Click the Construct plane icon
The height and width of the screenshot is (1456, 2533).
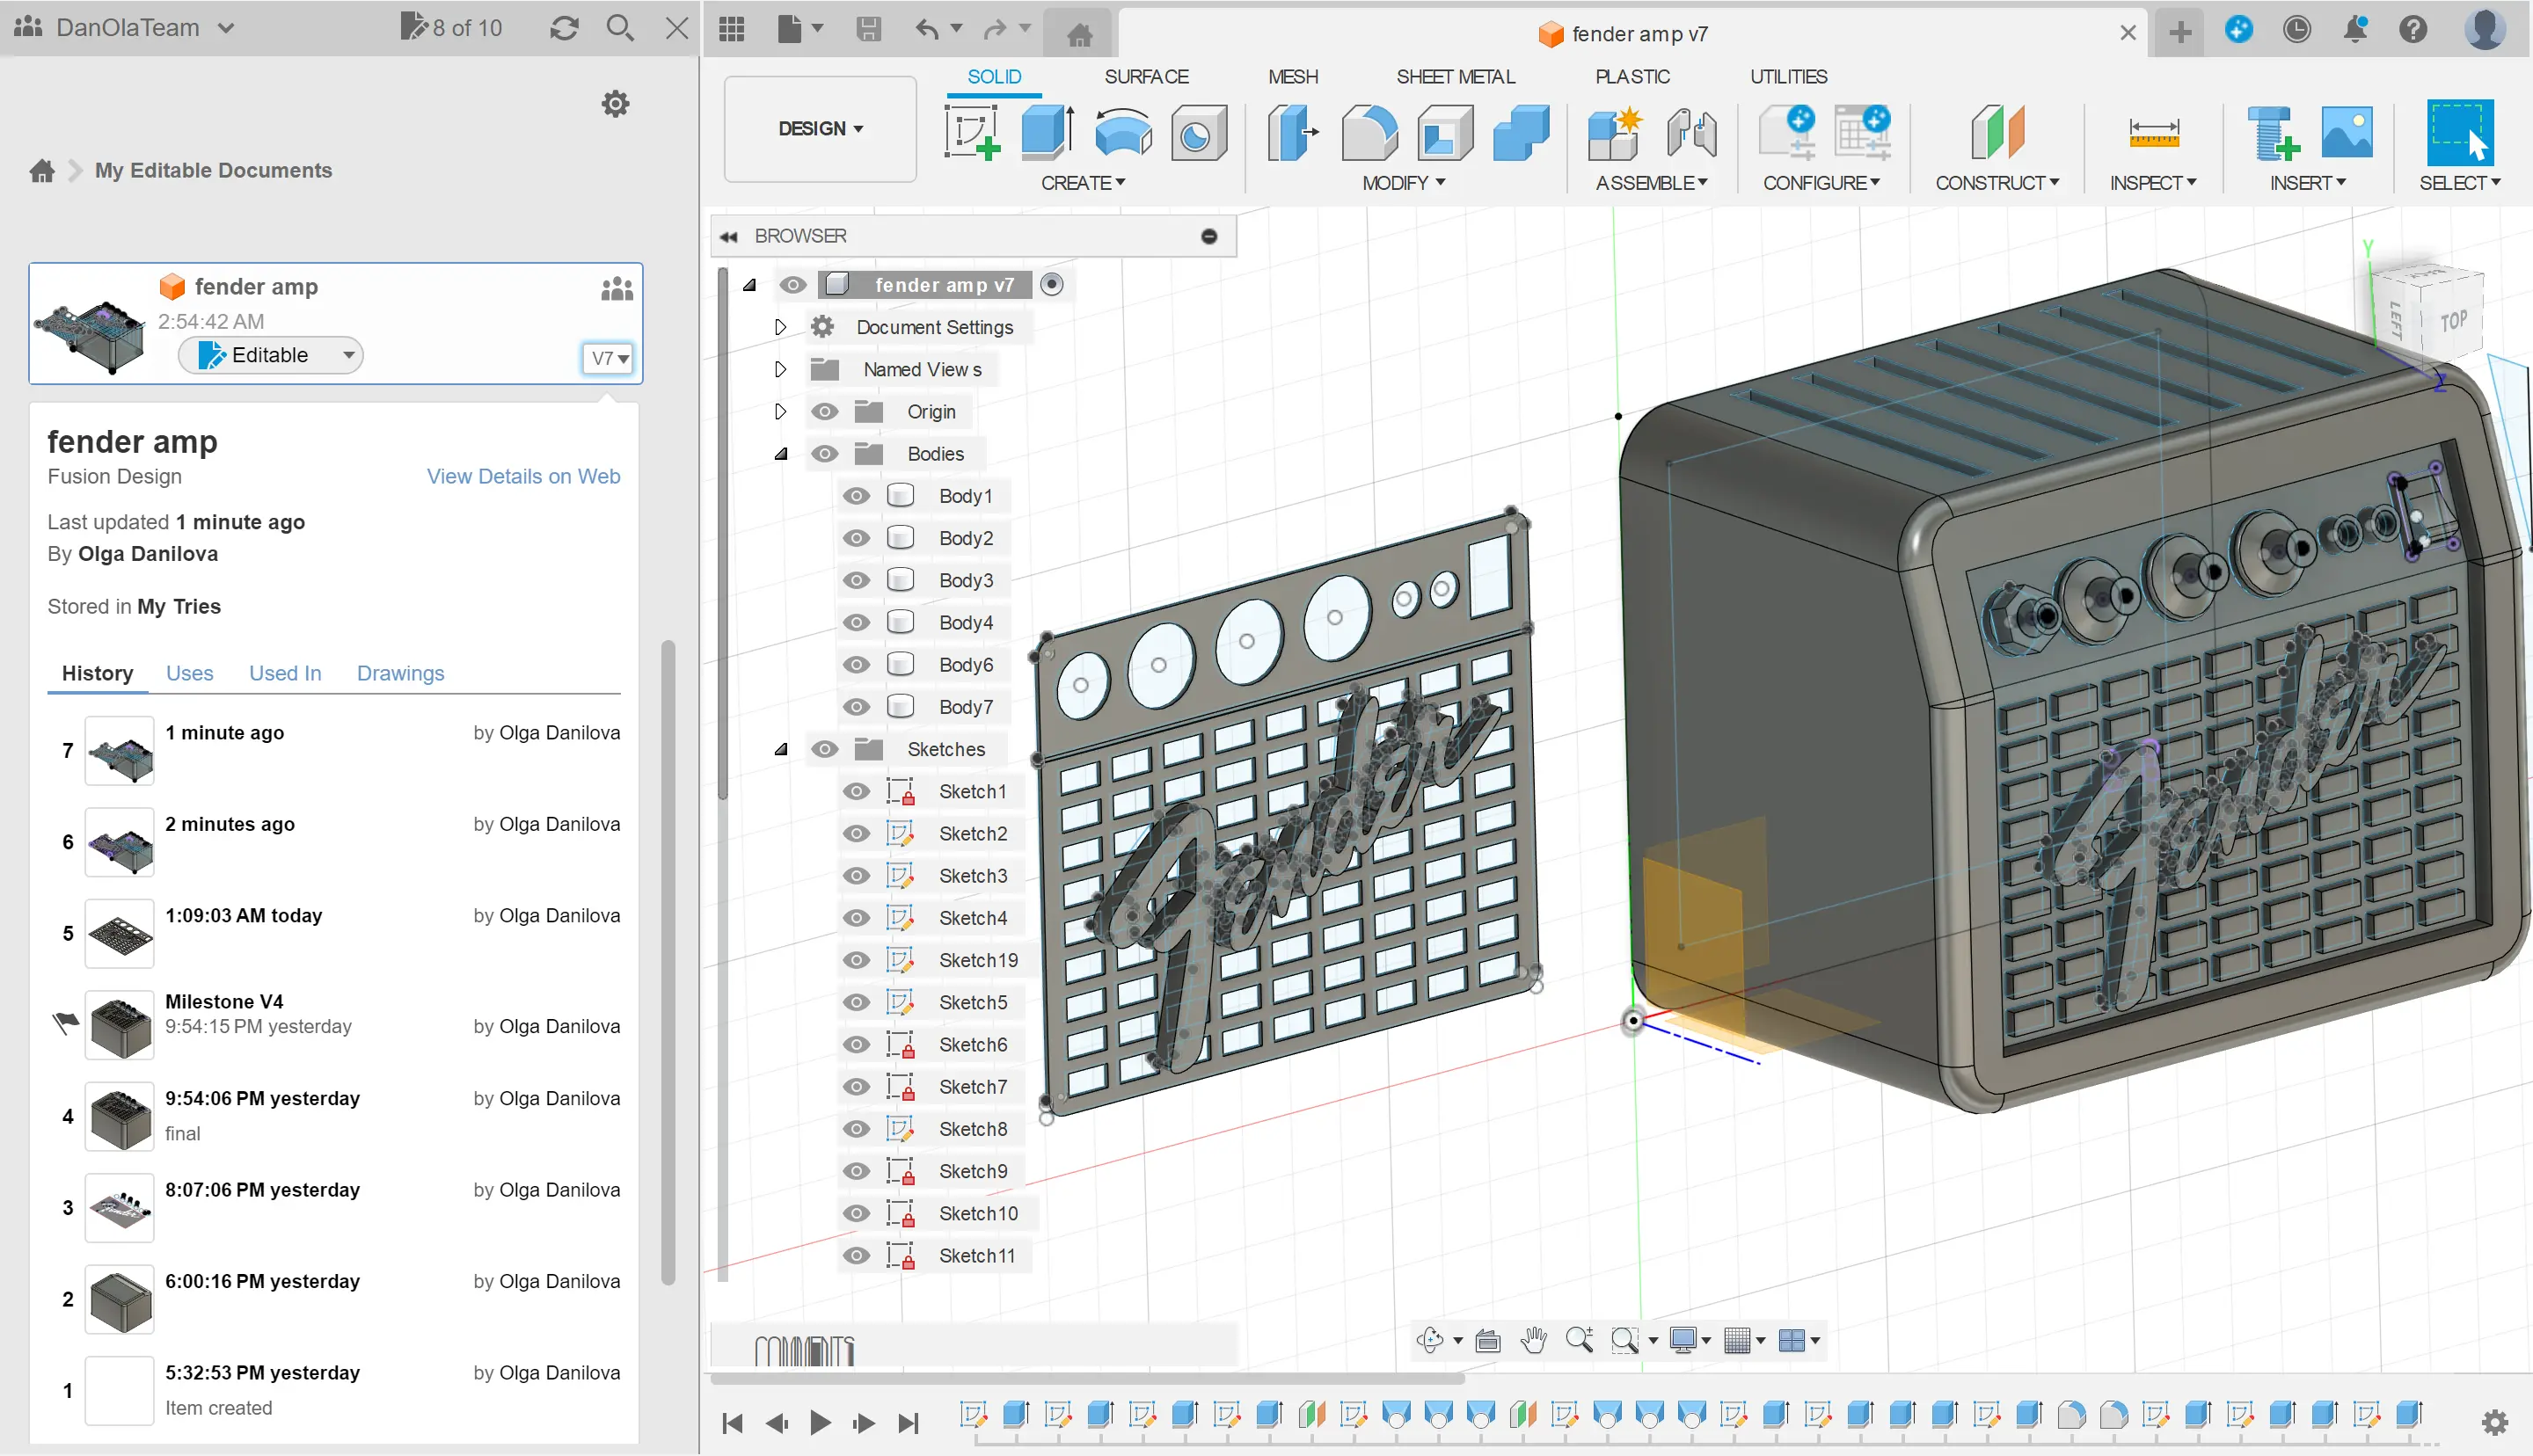tap(1997, 132)
